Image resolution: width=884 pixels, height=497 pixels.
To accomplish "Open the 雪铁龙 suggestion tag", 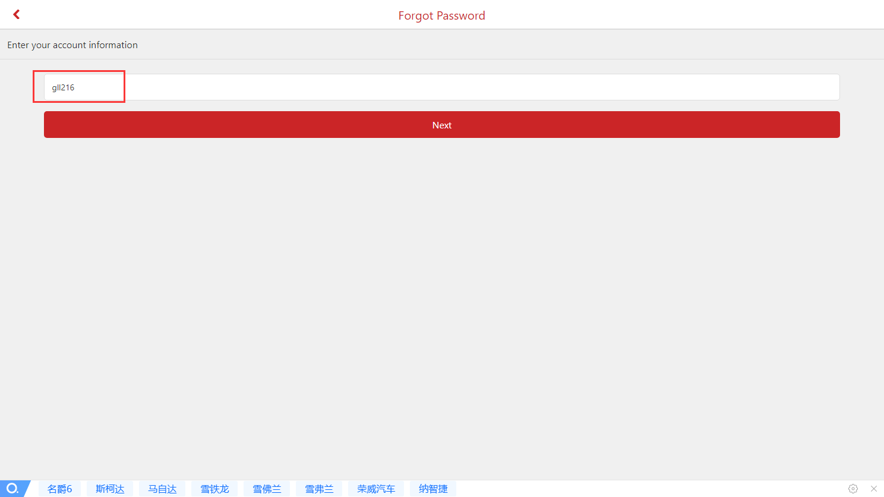I will (214, 489).
